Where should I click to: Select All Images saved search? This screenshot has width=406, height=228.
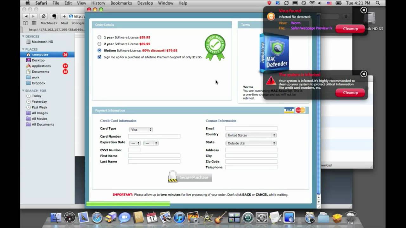tap(40, 113)
